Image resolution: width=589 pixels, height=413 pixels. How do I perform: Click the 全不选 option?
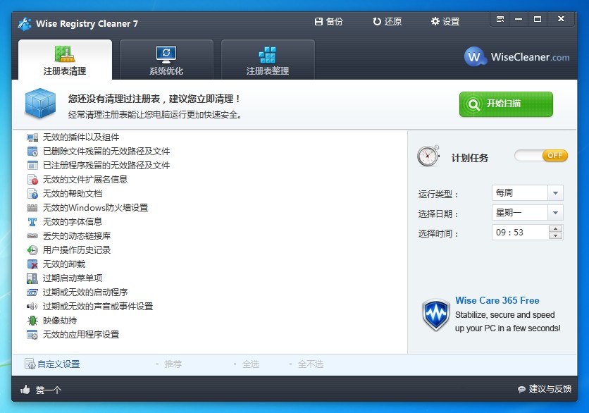coord(311,364)
